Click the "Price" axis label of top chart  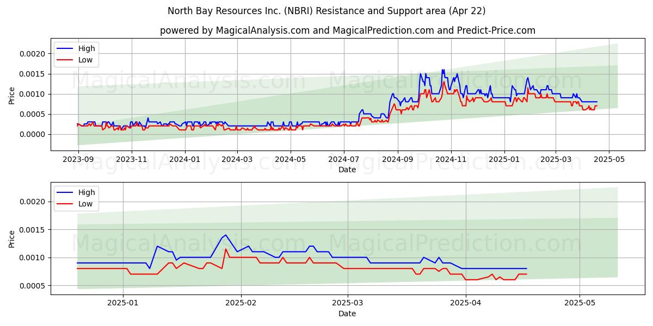(12, 95)
